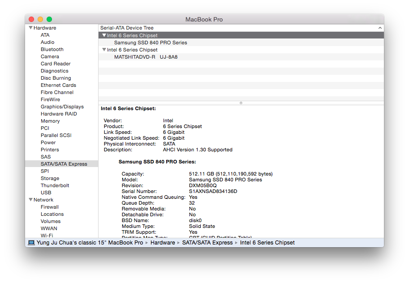Click the Hardware section label
This screenshot has height=283, width=409.
[x=45, y=28]
